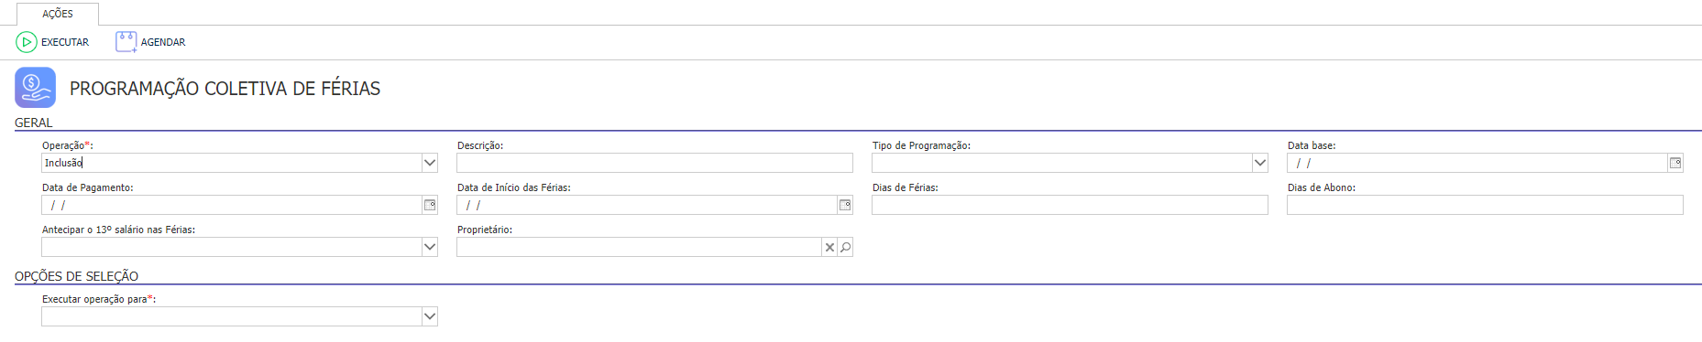Expand the Operação dropdown
The height and width of the screenshot is (342, 1702).
click(x=429, y=163)
